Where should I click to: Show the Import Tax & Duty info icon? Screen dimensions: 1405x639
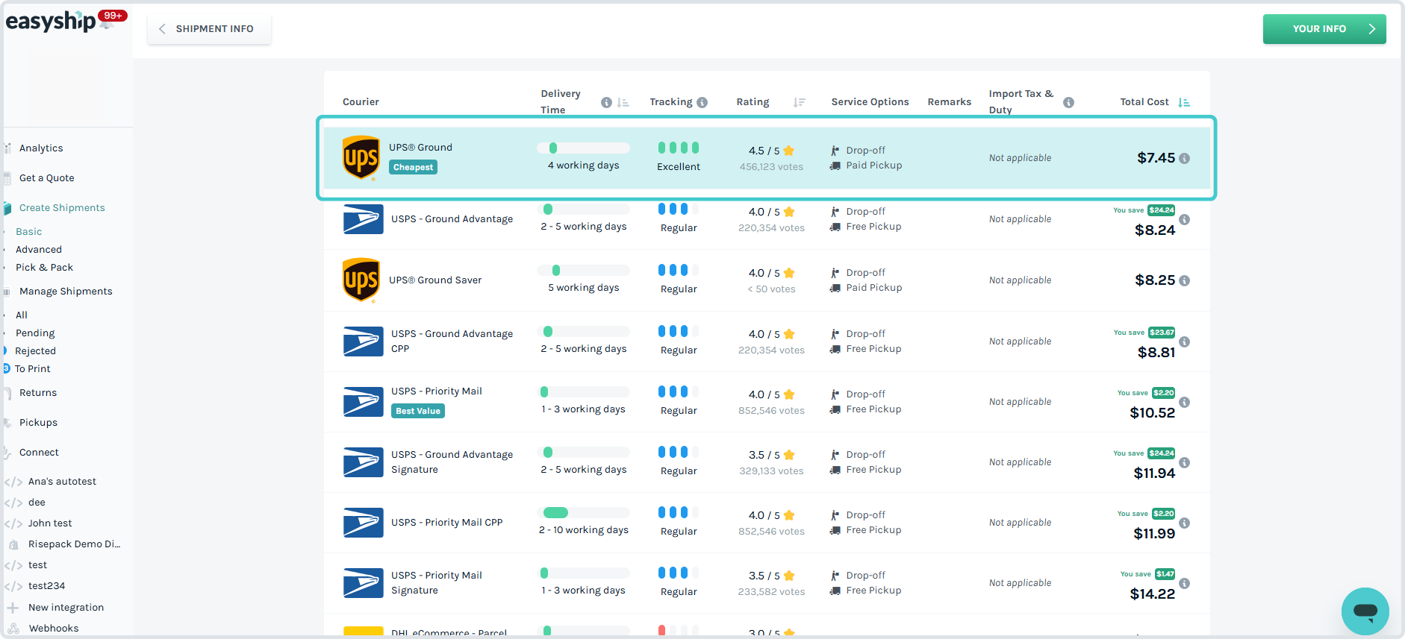pyautogui.click(x=1068, y=103)
